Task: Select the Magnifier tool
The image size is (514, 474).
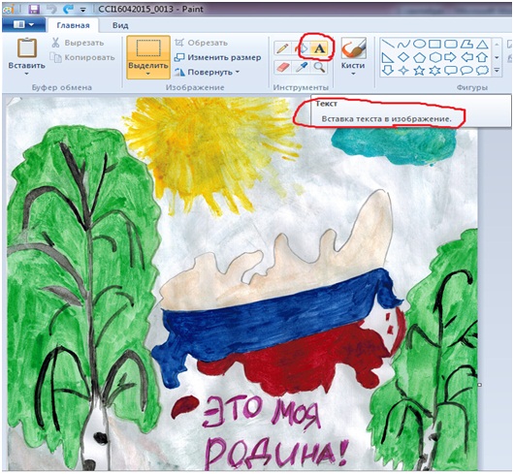Action: (319, 67)
